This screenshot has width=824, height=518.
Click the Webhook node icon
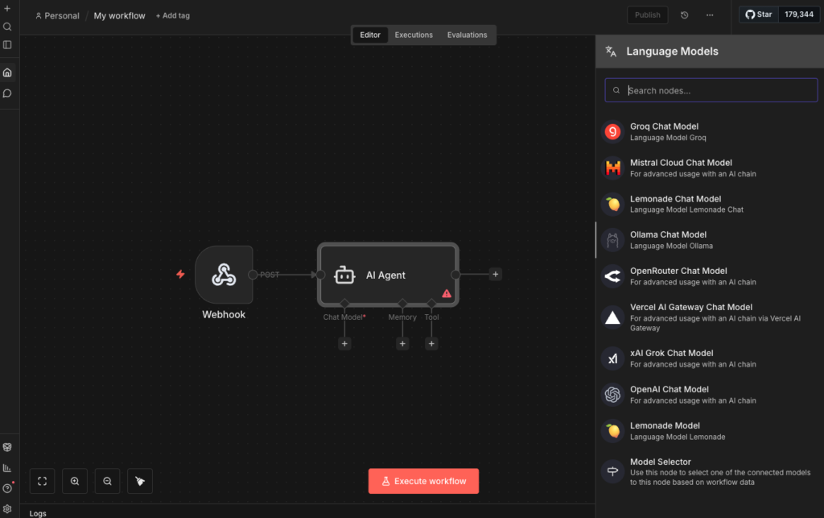pyautogui.click(x=224, y=275)
